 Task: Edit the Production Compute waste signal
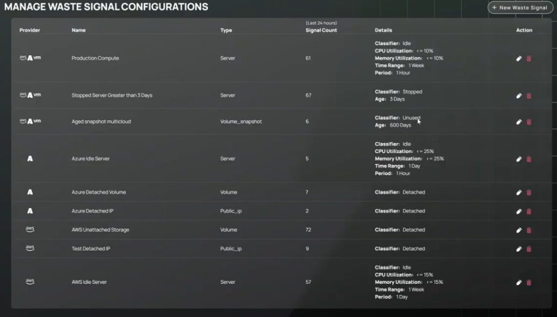[x=519, y=58]
